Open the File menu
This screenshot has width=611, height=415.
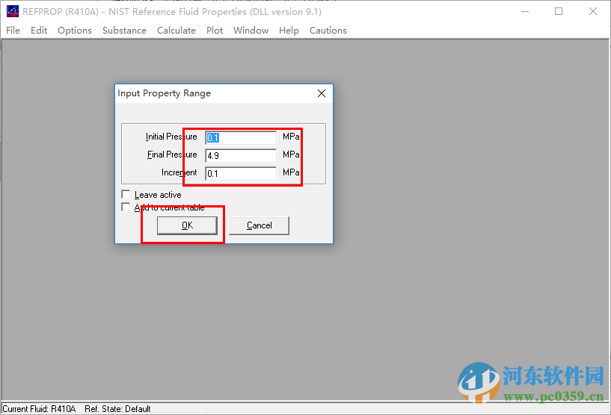(13, 31)
